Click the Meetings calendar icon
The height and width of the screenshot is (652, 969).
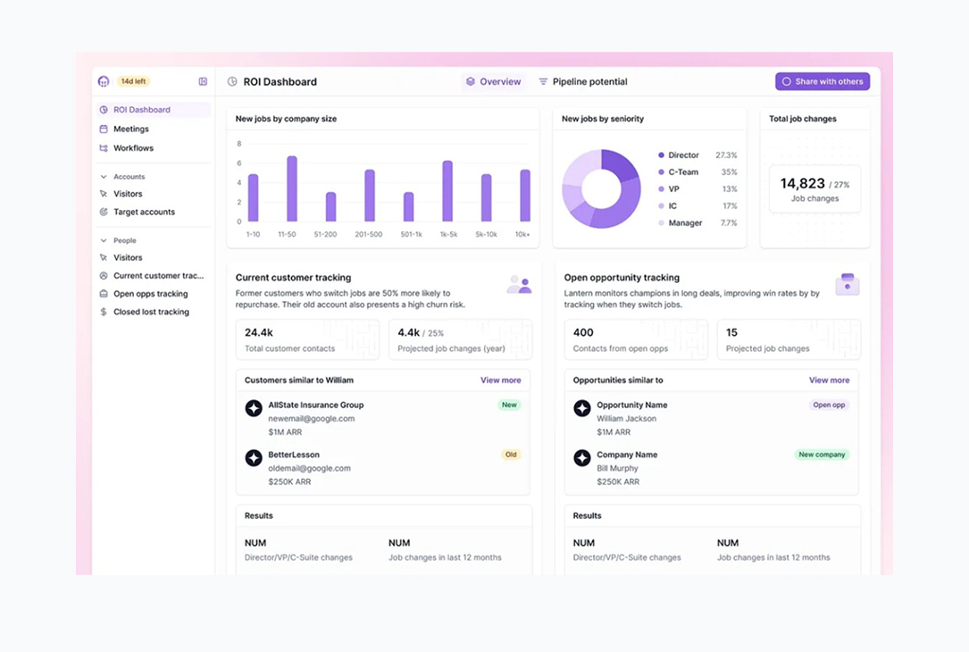coord(104,130)
